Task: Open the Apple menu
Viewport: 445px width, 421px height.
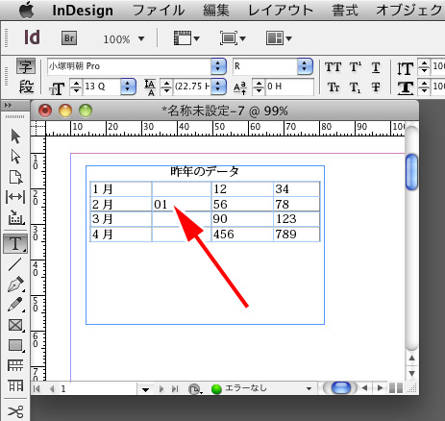Action: point(27,11)
